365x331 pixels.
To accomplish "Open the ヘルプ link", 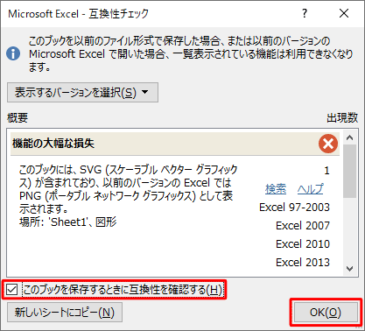I will [x=311, y=189].
